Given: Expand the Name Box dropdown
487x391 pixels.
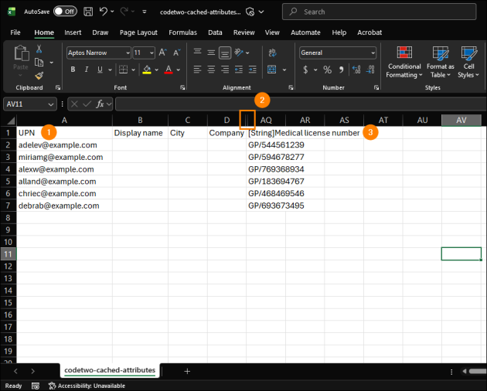Looking at the screenshot, I should 50,104.
